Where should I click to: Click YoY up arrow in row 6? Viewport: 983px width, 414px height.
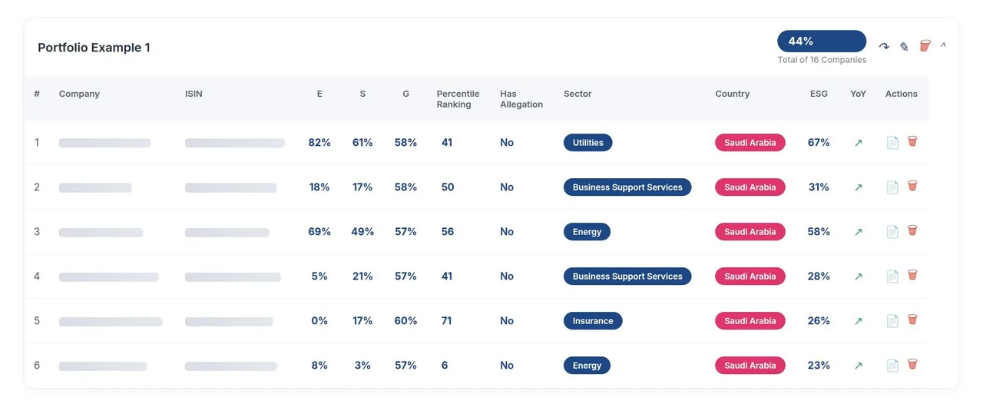tap(859, 366)
